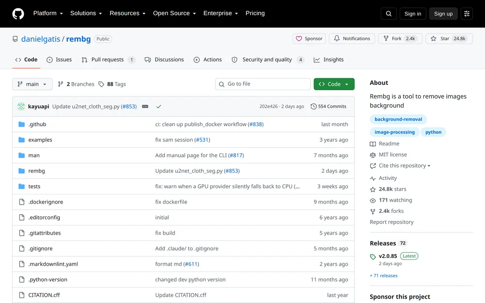The width and height of the screenshot is (485, 303).
Task: Click the image-processing topic tag
Action: click(394, 132)
